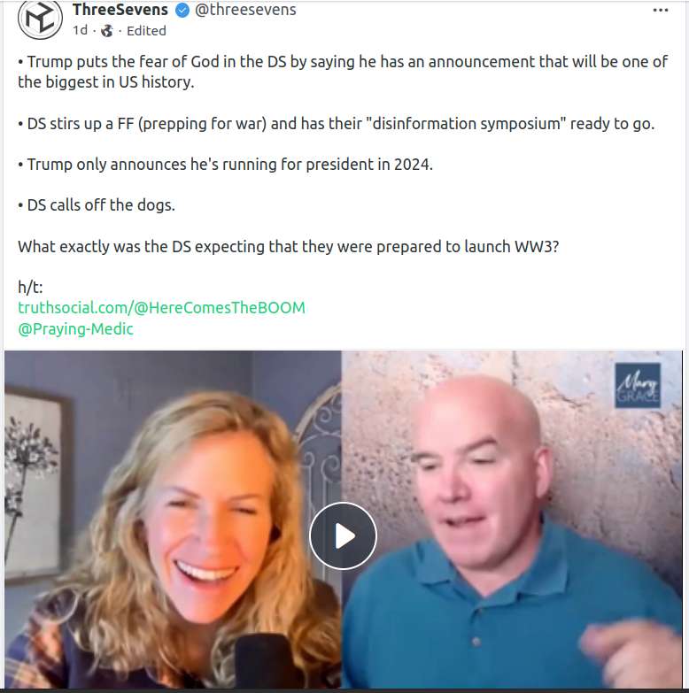
Task: Click the 'Trump only announces' bullet line
Action: tap(225, 165)
